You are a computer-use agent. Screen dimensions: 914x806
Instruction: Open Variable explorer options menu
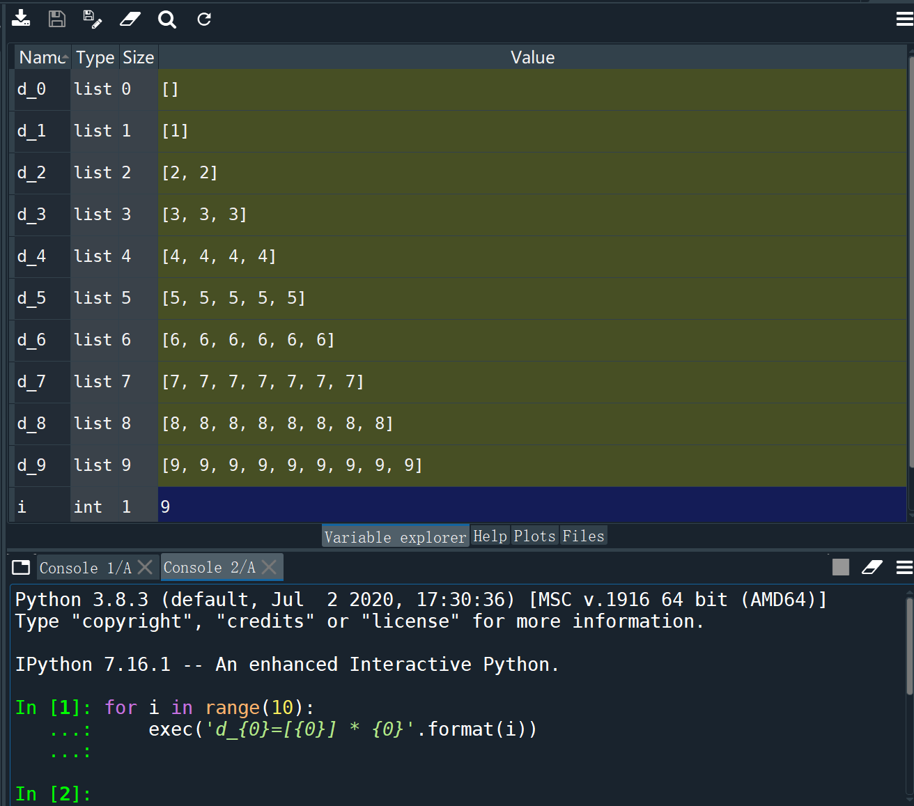coord(904,19)
